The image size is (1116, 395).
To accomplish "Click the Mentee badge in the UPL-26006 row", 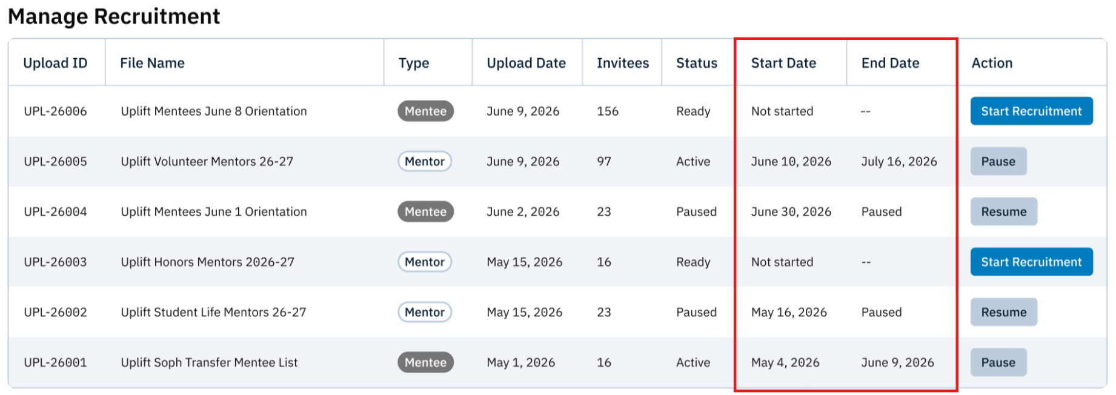I will [425, 111].
